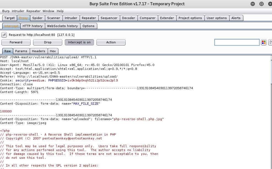The width and height of the screenshot is (272, 169).
Task: Open the HTTP history sub-tab
Action: click(33, 26)
